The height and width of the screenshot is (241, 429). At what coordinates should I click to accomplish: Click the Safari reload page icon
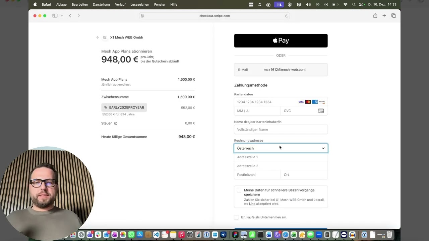287,16
